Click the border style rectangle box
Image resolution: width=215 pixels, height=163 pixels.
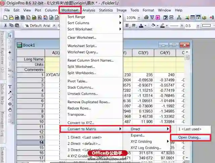tap(206, 26)
